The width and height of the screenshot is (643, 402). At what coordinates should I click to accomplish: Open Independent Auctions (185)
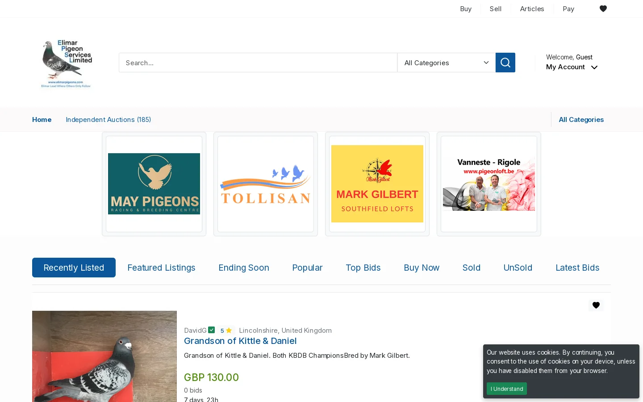coord(109,120)
